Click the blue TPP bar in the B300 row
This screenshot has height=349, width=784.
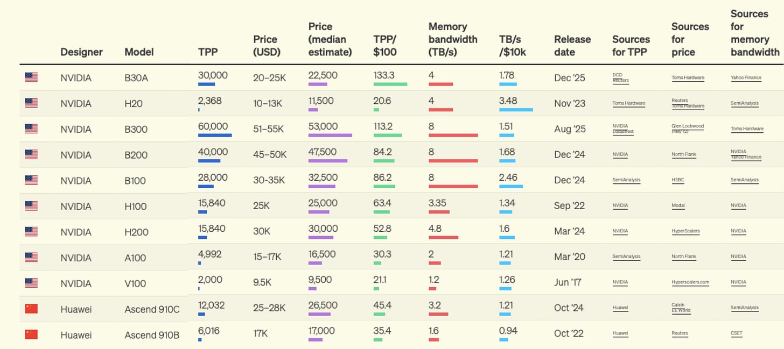(215, 136)
